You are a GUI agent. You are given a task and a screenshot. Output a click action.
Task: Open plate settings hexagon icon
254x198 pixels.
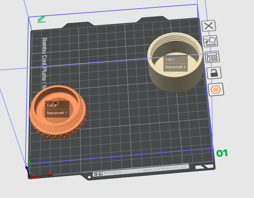click(216, 89)
